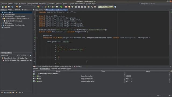Open the project configuration combo box
The width and height of the screenshot is (172, 97).
30,7
